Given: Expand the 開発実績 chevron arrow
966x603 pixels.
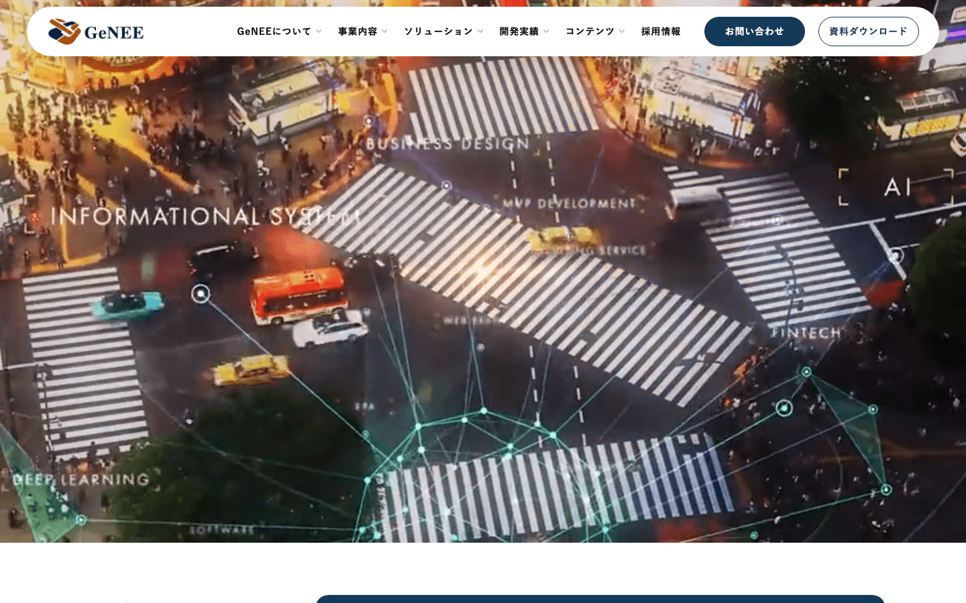Looking at the screenshot, I should tap(546, 31).
